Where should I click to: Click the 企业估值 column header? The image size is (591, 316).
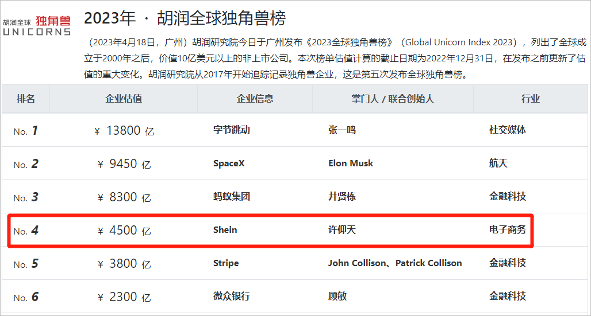[x=124, y=99]
